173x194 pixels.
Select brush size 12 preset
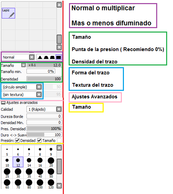(x=18, y=162)
